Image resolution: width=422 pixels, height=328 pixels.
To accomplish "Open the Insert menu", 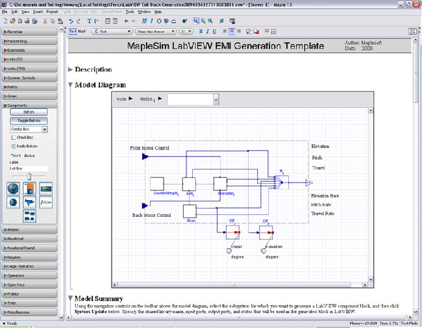I will click(x=38, y=12).
